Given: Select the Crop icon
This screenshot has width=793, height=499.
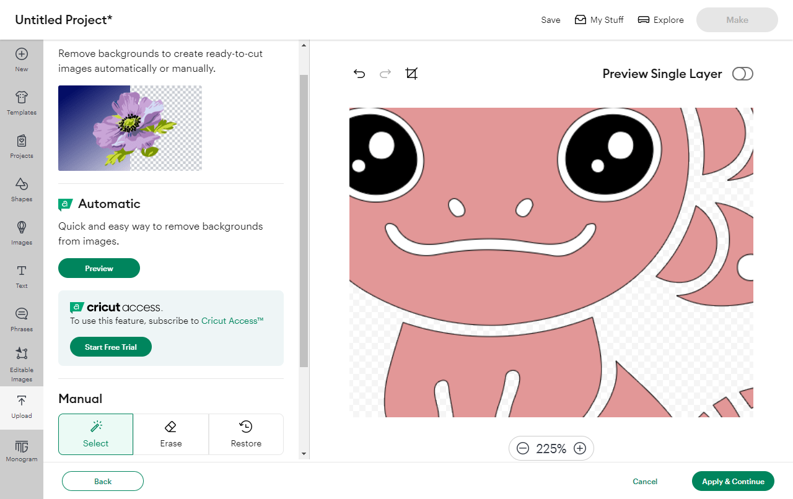Looking at the screenshot, I should [x=412, y=73].
